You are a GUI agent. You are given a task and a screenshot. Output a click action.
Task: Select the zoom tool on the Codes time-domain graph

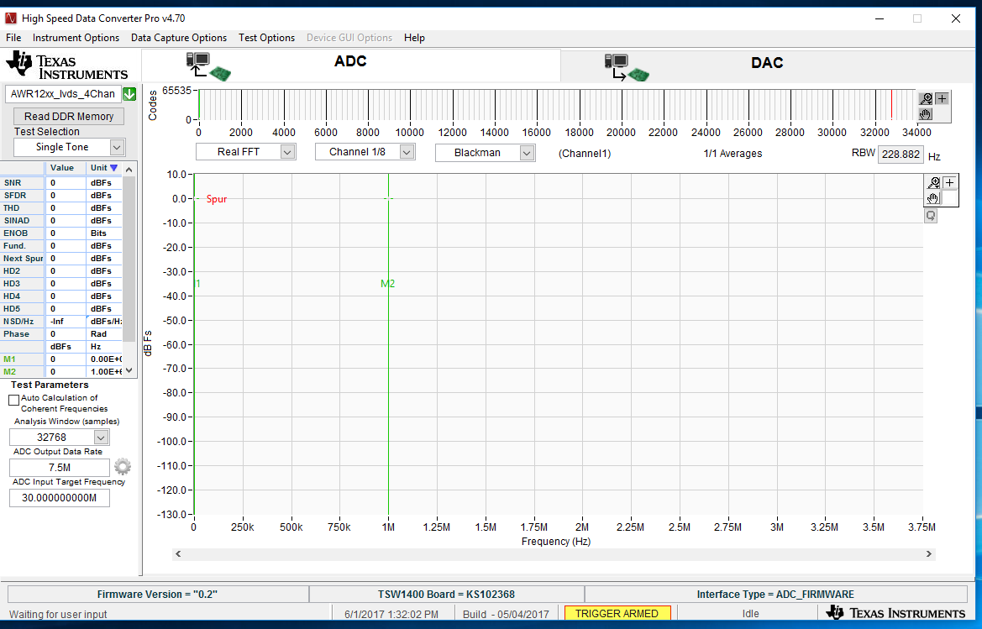(926, 99)
